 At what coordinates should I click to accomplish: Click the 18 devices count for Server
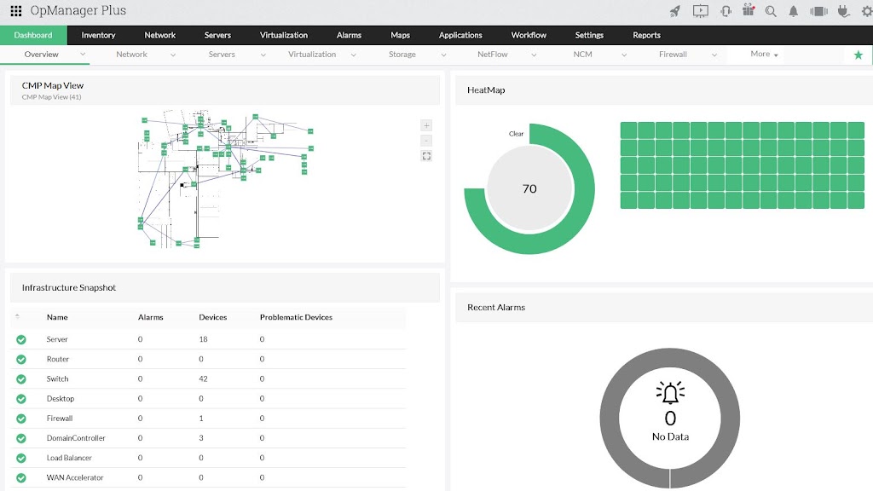click(x=203, y=339)
